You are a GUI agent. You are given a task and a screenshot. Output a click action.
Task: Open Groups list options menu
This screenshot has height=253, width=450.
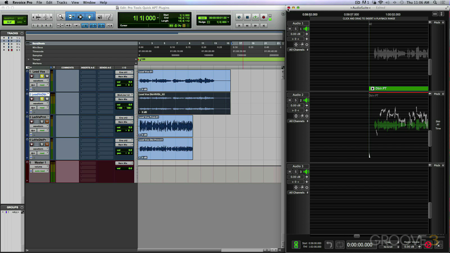(x=22, y=207)
